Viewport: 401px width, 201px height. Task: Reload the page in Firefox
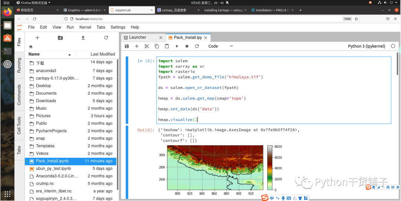(x=35, y=19)
